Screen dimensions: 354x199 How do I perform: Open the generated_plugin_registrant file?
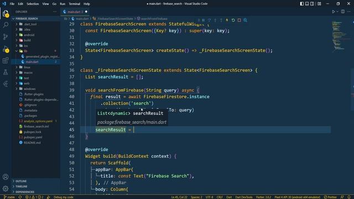click(x=36, y=56)
